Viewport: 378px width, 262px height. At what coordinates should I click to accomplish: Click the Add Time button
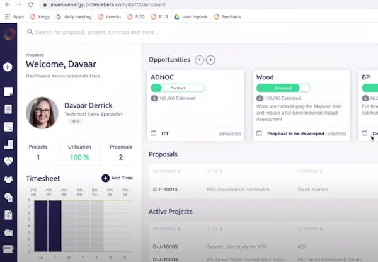[x=117, y=178]
